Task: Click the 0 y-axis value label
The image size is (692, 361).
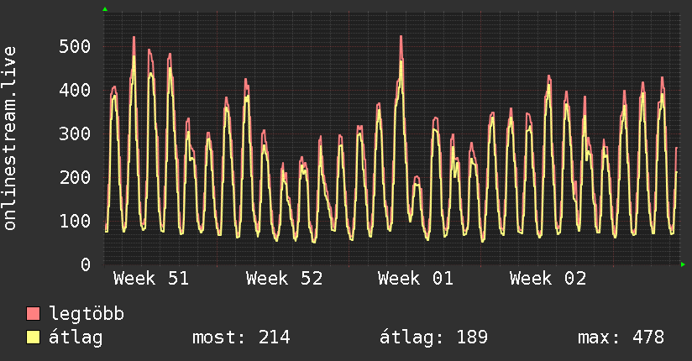Action: coord(86,264)
